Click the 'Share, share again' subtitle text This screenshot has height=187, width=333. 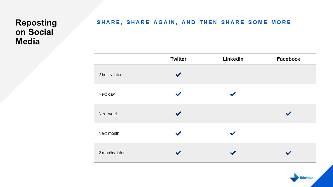194,22
